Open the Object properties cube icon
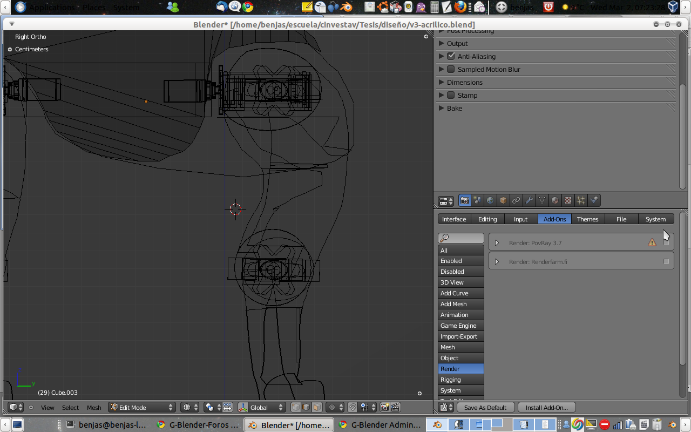 click(503, 200)
